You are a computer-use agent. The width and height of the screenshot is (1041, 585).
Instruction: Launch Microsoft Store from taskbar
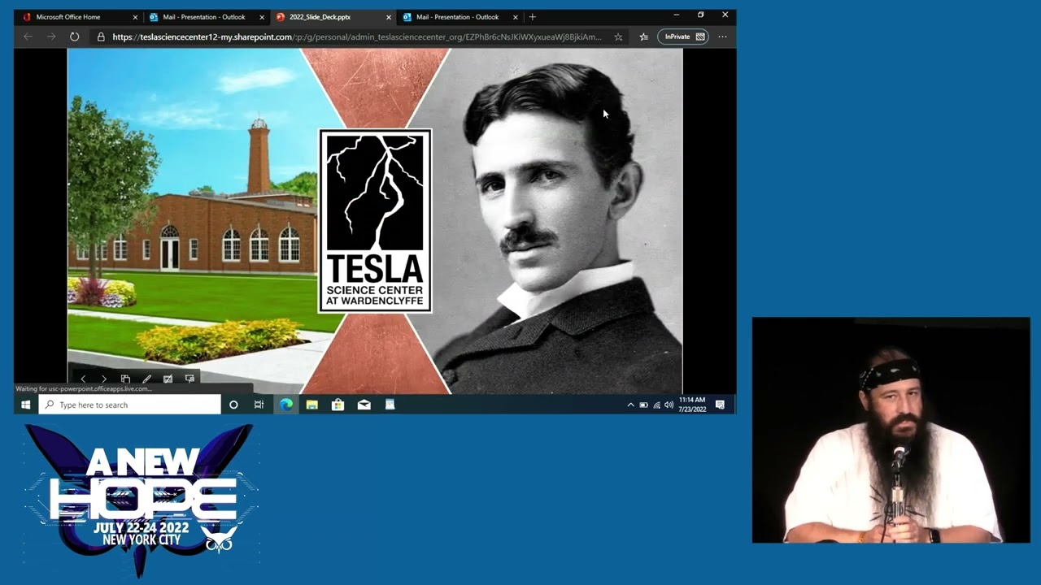tap(338, 405)
